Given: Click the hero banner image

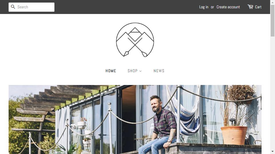Looking at the screenshot, I should (x=135, y=119).
